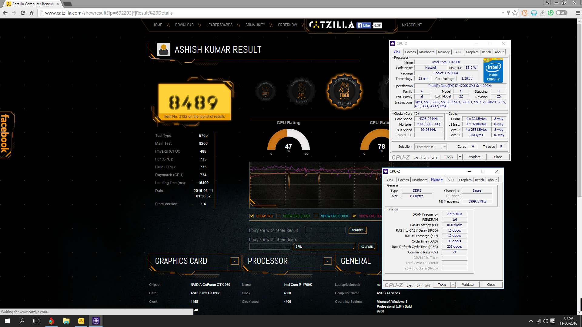Click the browser vertical scrollbar thumb
This screenshot has height=327, width=582.
pyautogui.click(x=579, y=110)
